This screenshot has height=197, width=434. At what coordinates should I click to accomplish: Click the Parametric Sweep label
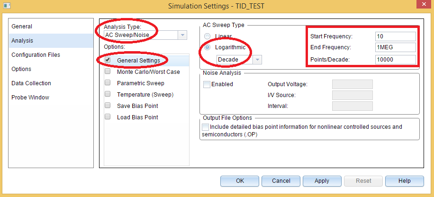141,83
